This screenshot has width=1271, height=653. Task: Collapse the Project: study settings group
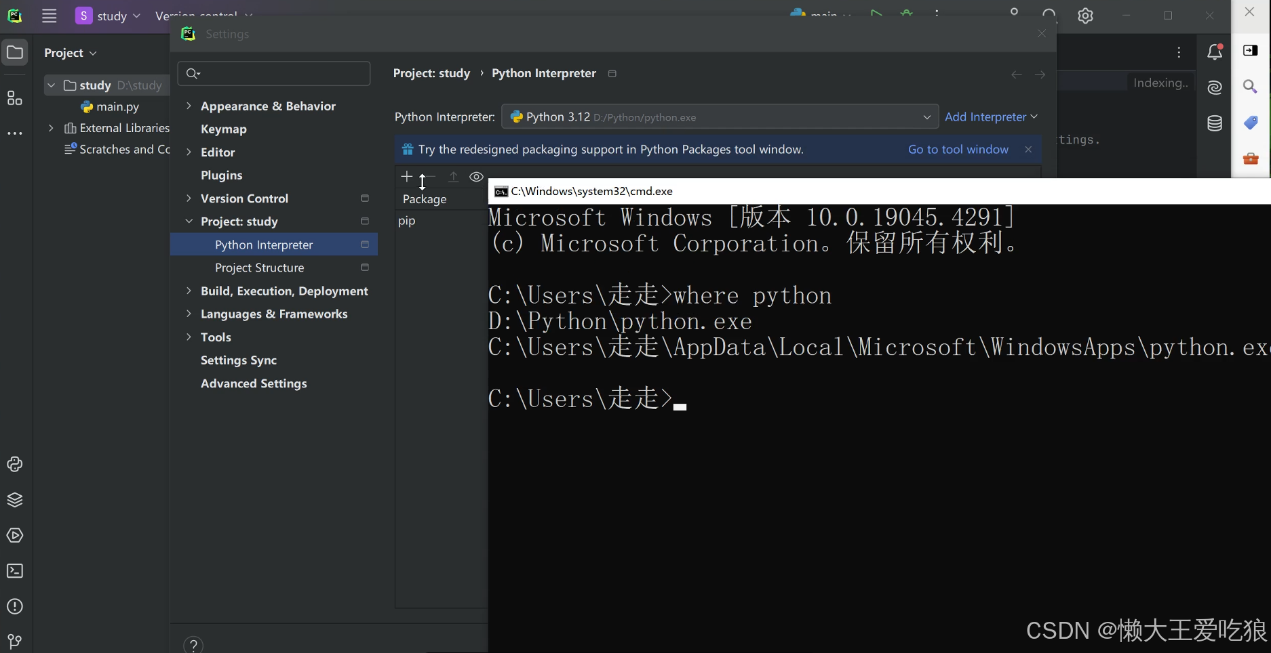189,221
